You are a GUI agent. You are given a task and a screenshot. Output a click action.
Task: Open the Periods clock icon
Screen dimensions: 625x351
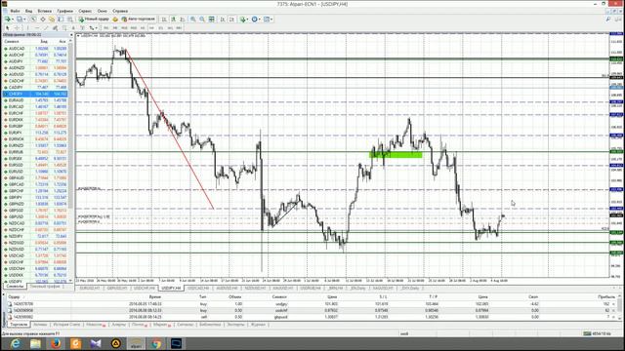pos(254,19)
